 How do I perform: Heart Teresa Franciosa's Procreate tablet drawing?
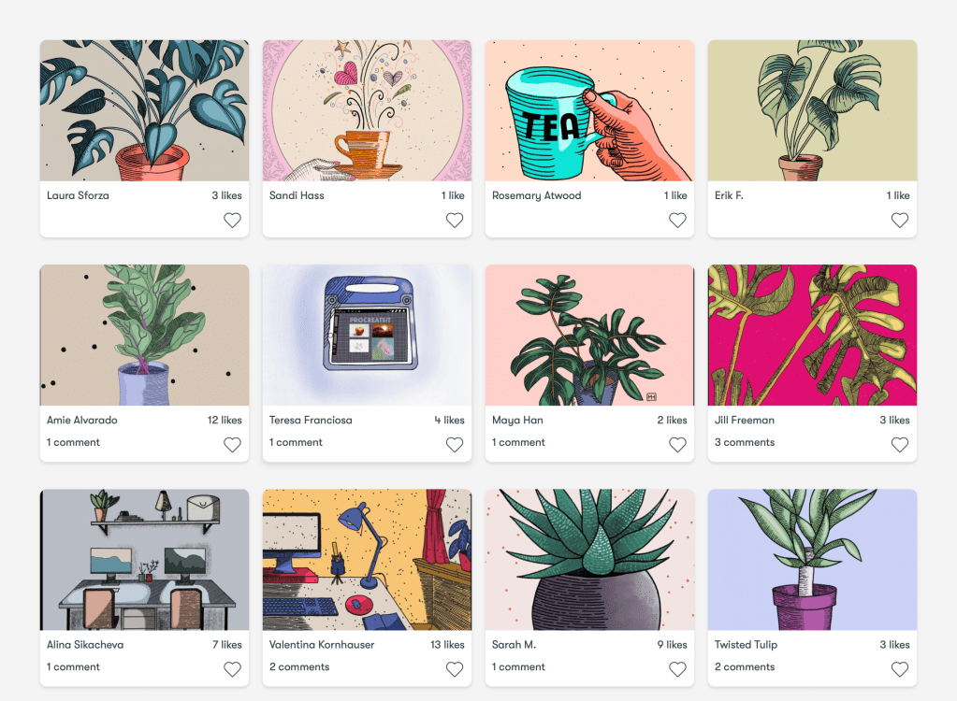click(x=455, y=445)
